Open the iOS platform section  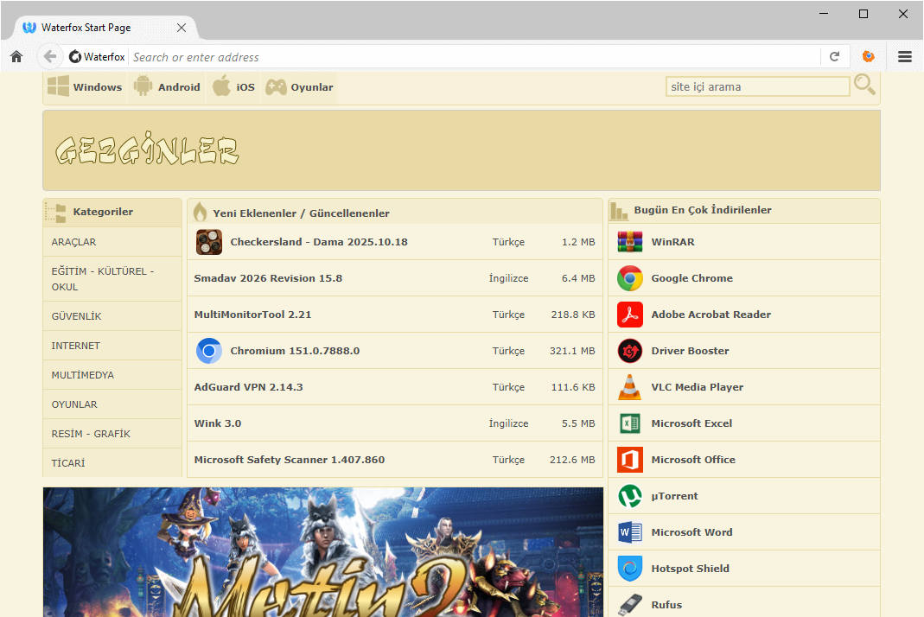click(x=234, y=86)
